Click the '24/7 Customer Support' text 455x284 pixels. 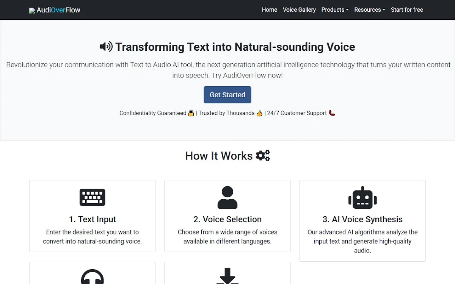click(297, 113)
